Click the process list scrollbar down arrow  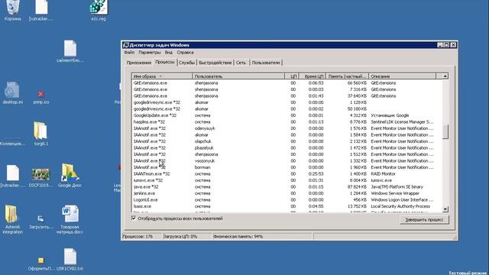445,209
